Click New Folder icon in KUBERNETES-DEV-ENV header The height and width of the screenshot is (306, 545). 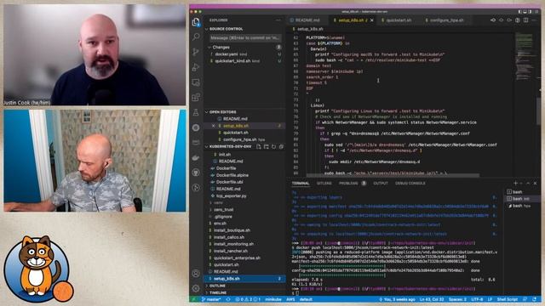(267, 147)
